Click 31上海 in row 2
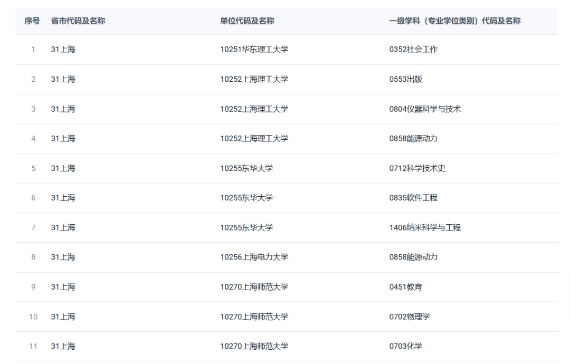 tap(63, 79)
